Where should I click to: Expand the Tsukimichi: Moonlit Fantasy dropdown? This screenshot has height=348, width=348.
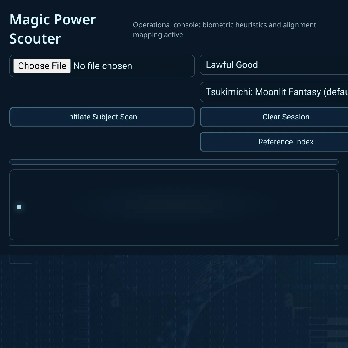pyautogui.click(x=274, y=92)
